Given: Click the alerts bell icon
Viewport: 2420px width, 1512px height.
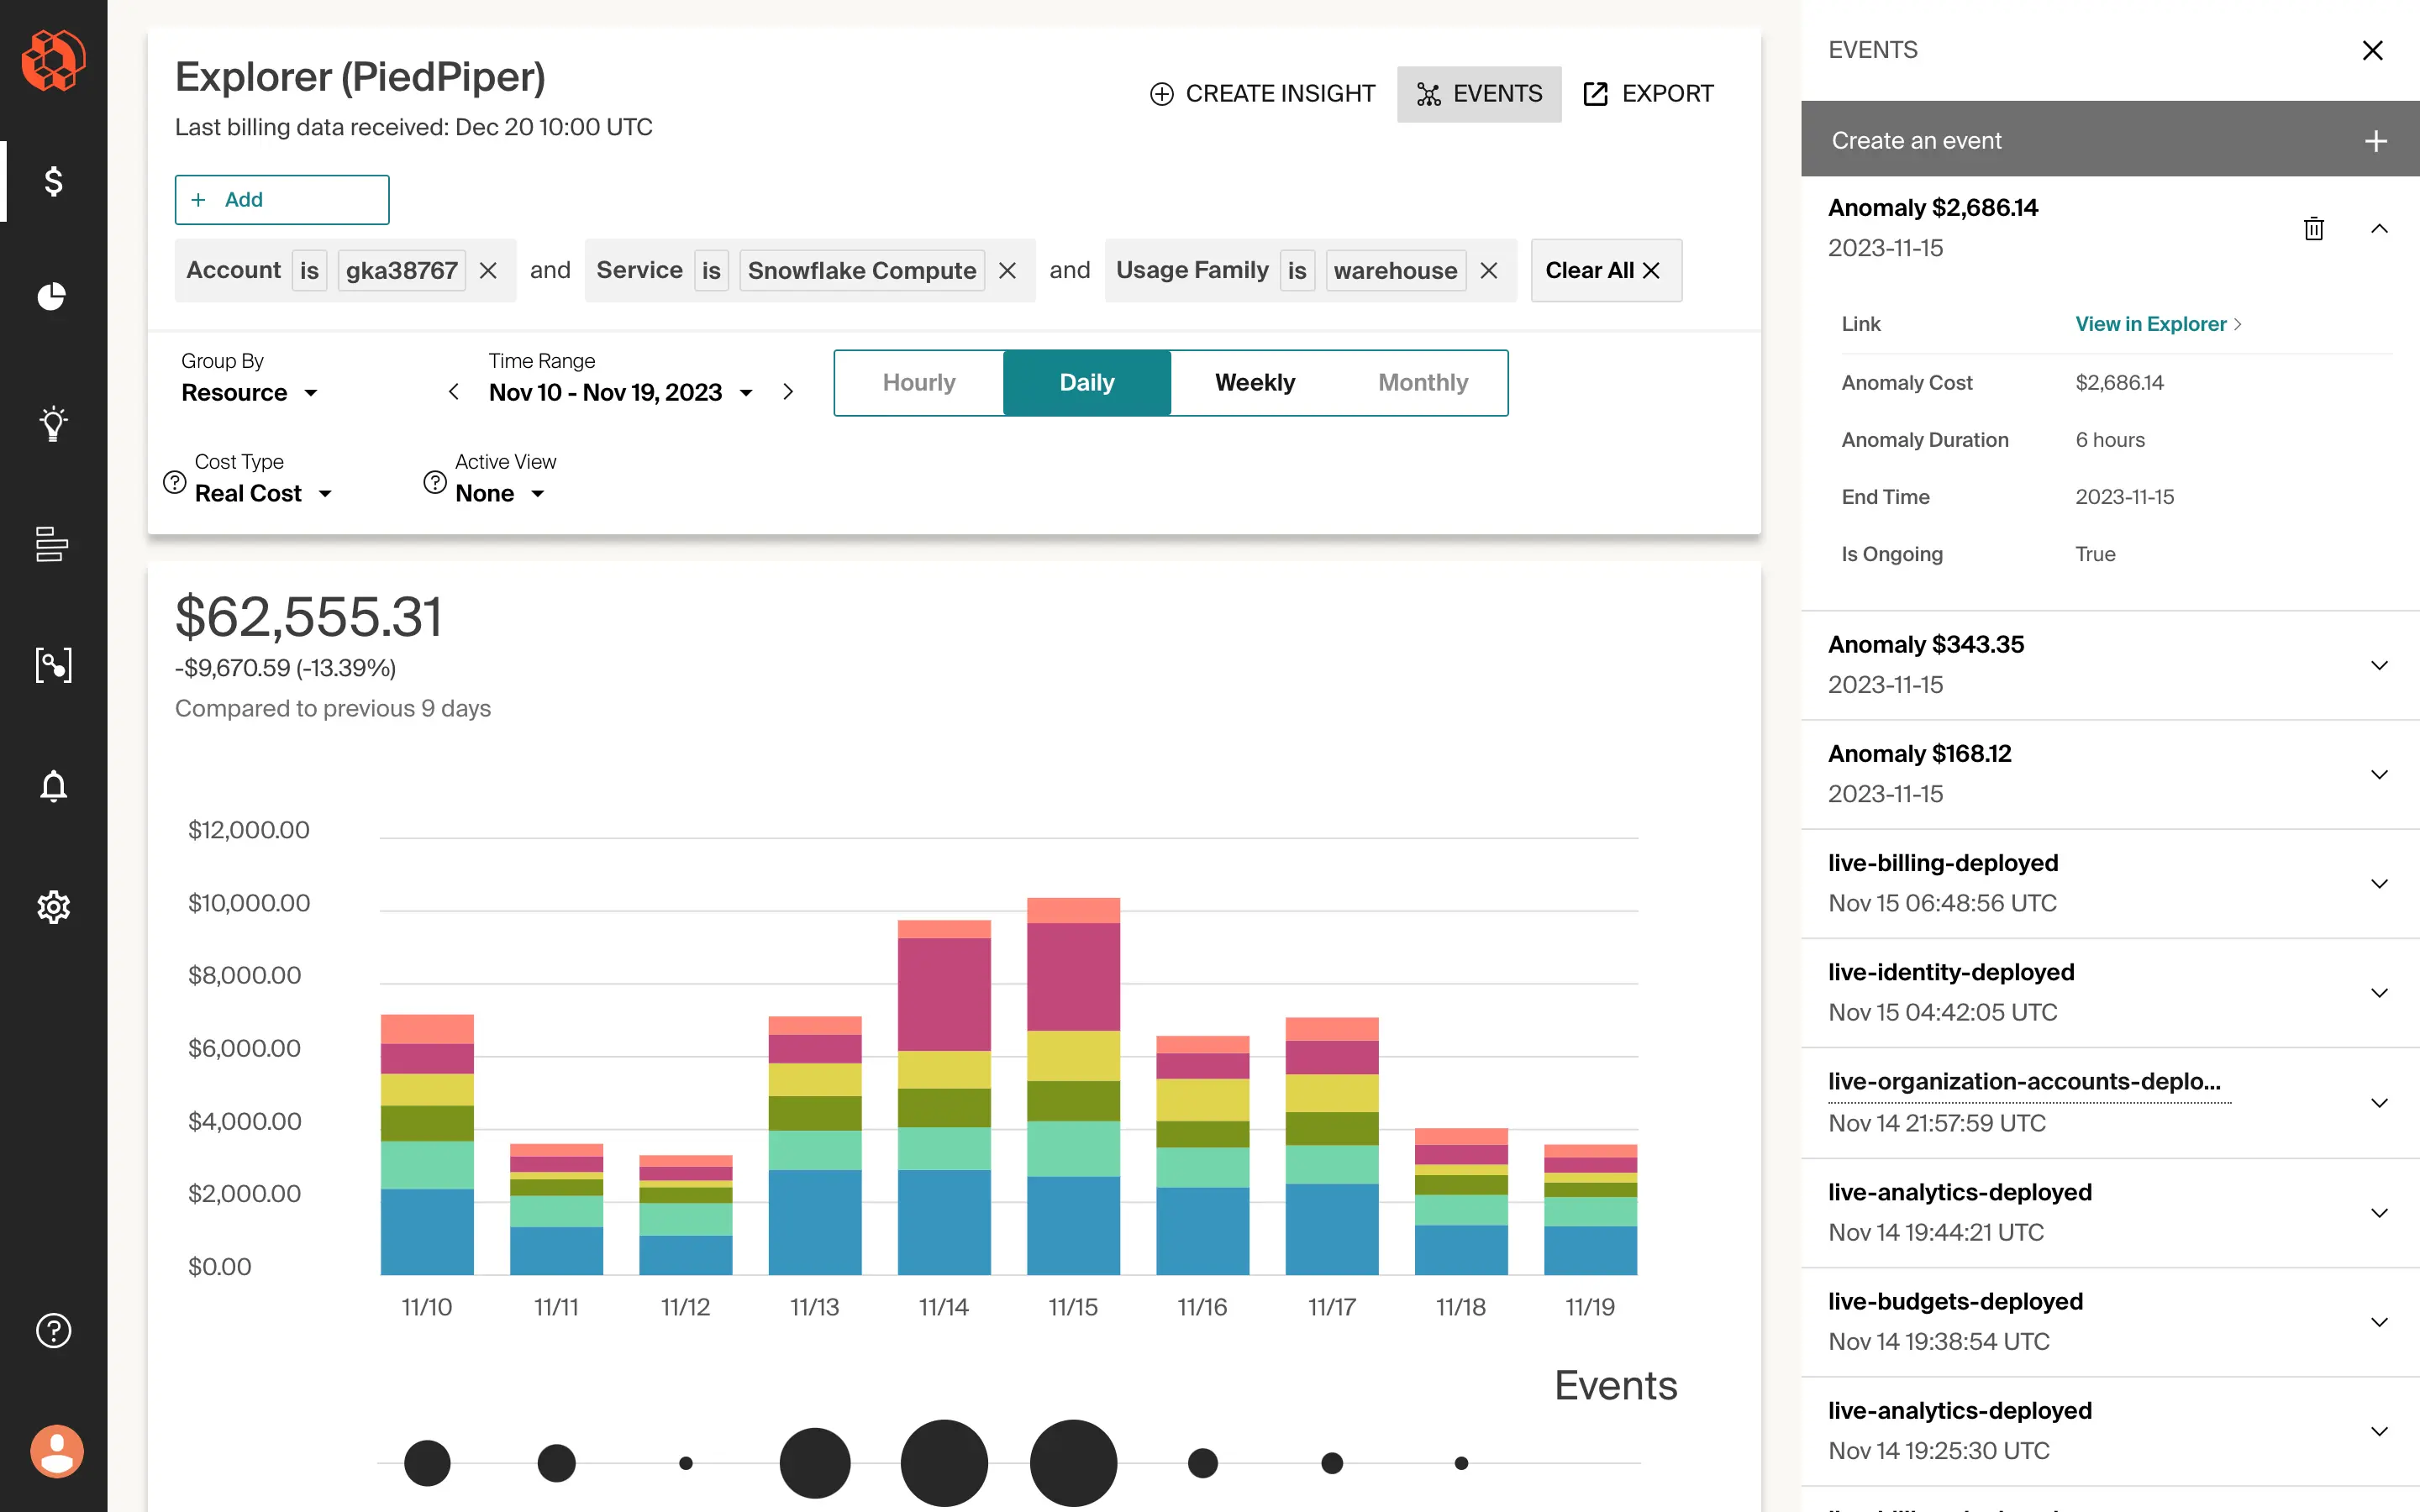Looking at the screenshot, I should (x=52, y=785).
